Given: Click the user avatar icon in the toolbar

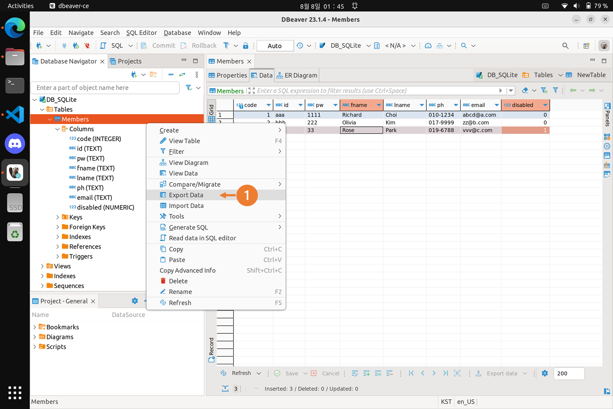Looking at the screenshot, I should (x=604, y=45).
